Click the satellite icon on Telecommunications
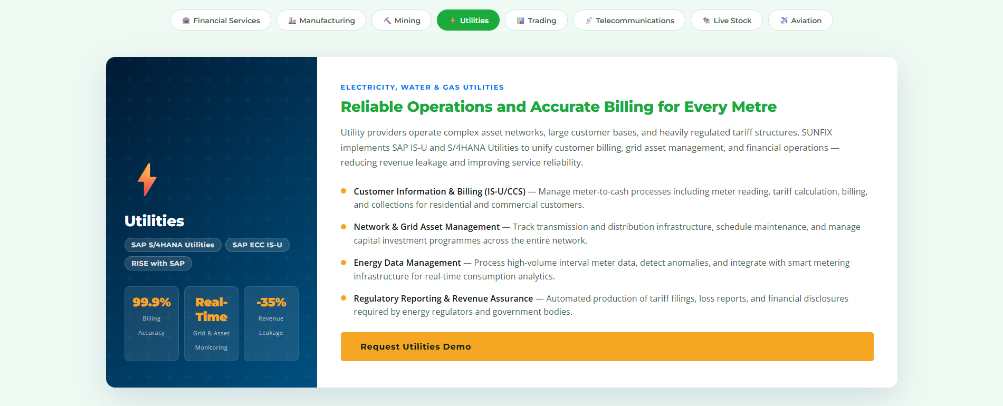This screenshot has height=406, width=1003. 588,21
